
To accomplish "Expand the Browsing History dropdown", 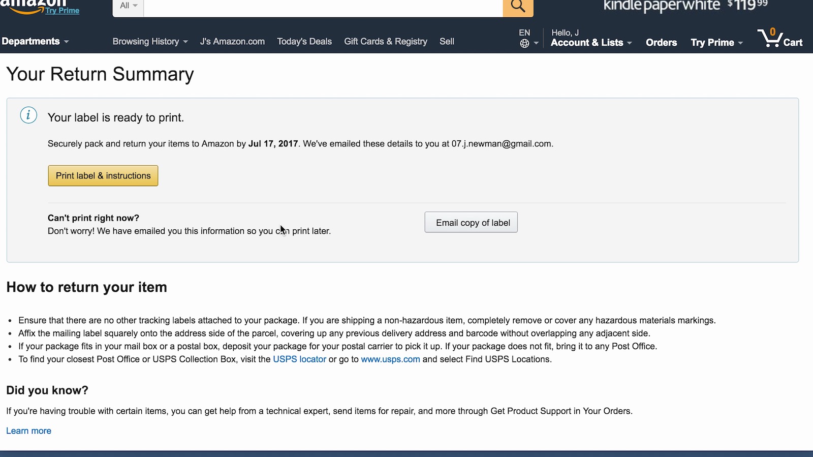I will pyautogui.click(x=150, y=42).
